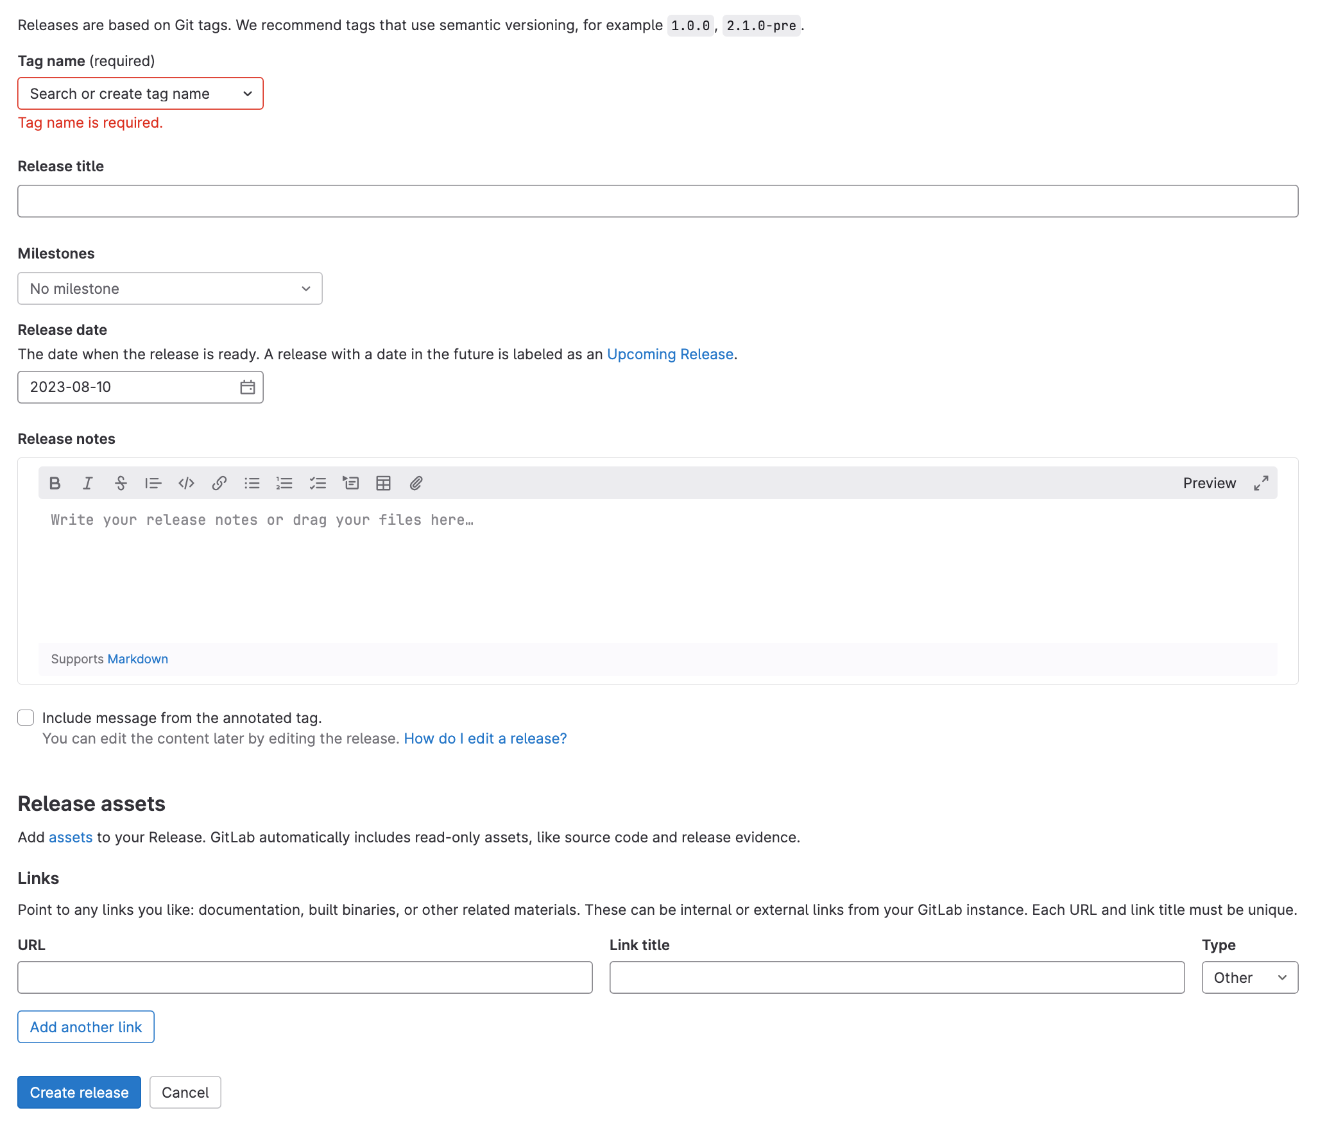This screenshot has width=1318, height=1124.
Task: Switch to Preview in release notes editor
Action: [x=1209, y=483]
